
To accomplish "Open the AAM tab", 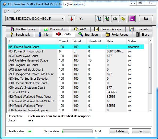I will (80, 29).
